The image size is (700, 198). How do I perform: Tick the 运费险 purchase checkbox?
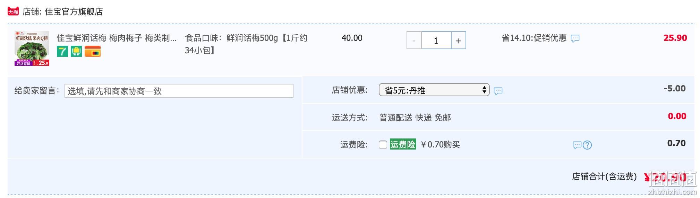pyautogui.click(x=383, y=145)
